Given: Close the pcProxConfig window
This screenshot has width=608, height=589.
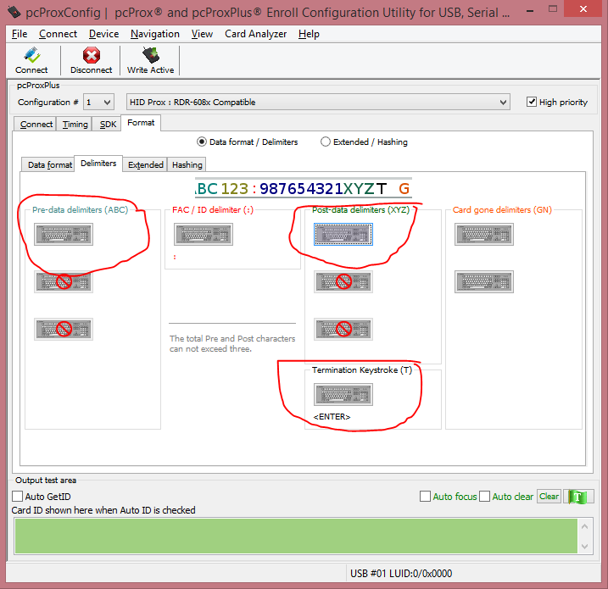Looking at the screenshot, I should (583, 9).
